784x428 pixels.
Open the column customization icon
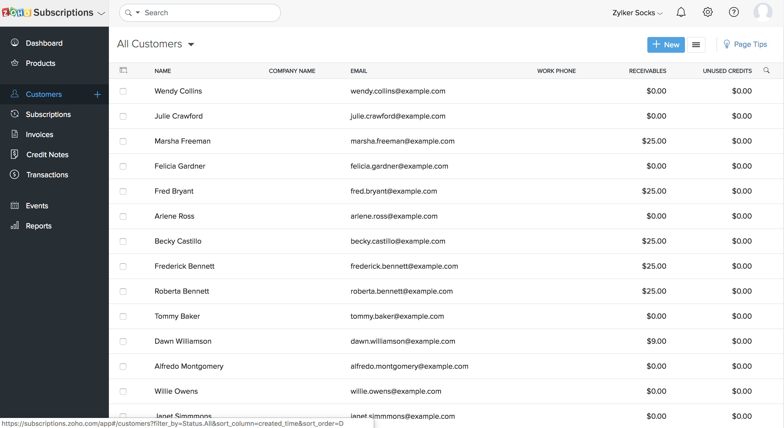(123, 70)
